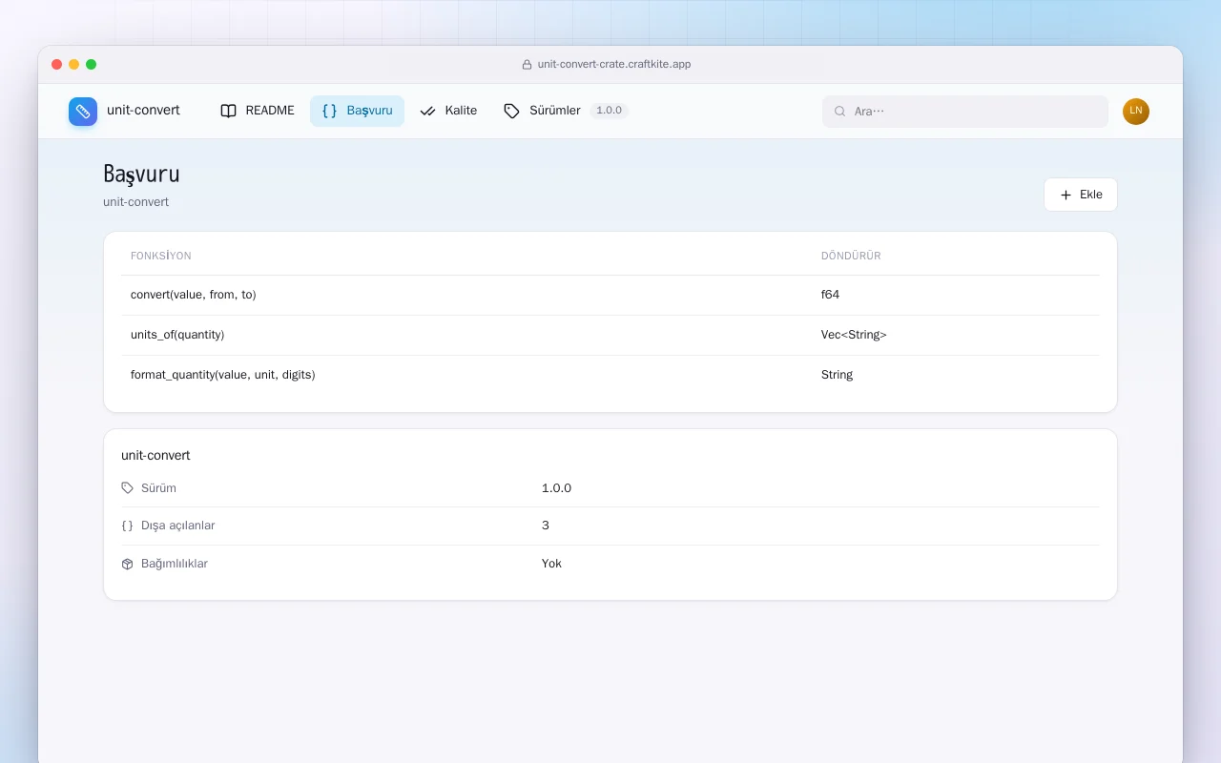Click the Bağımlılıklar package icon
This screenshot has width=1221, height=763.
point(128,564)
